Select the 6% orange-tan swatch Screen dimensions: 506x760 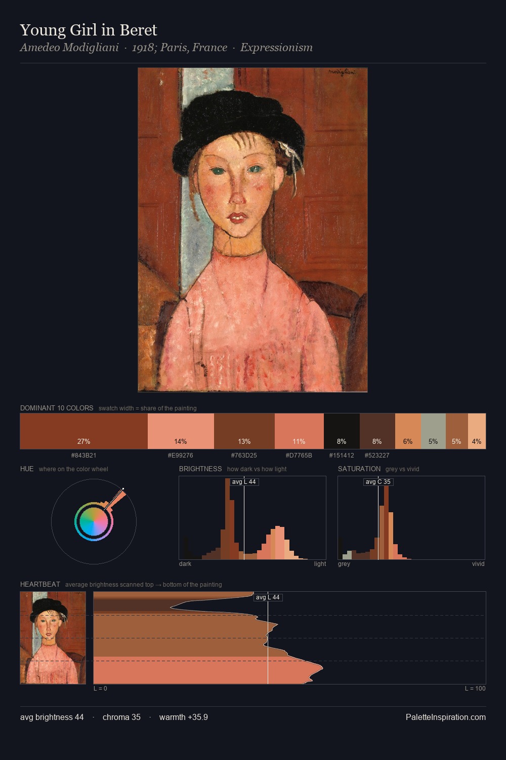(408, 431)
